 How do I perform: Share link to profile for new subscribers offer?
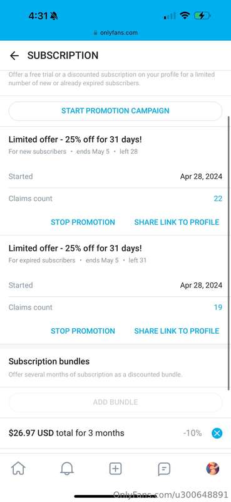177,222
